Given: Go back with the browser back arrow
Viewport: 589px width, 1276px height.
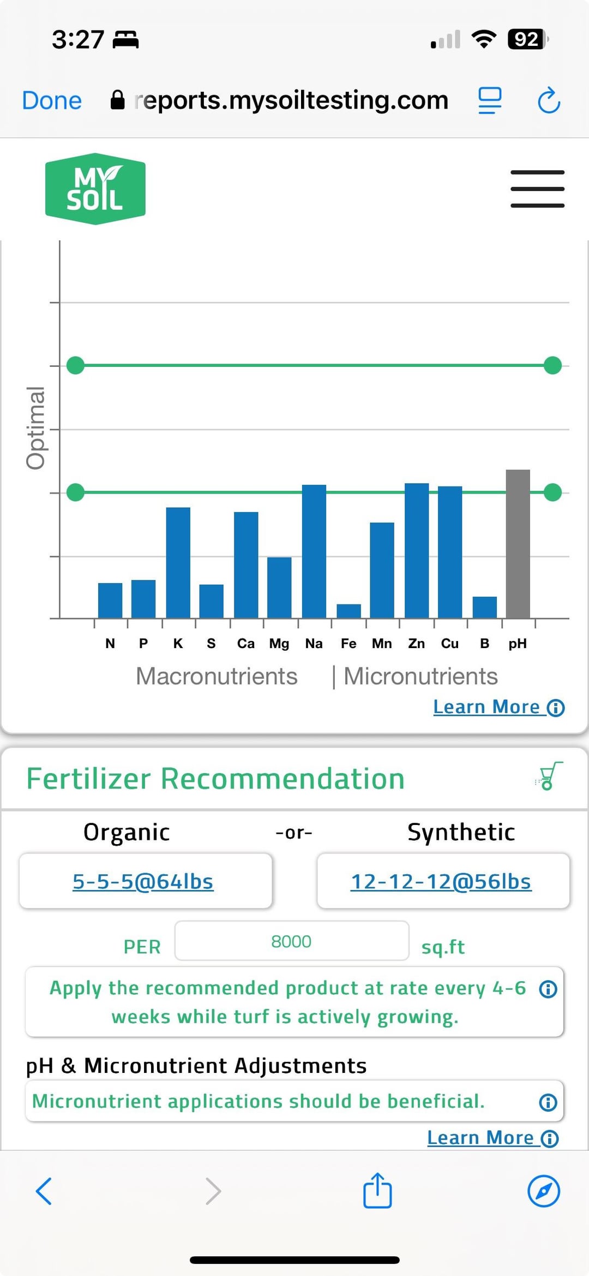Looking at the screenshot, I should pos(44,1191).
